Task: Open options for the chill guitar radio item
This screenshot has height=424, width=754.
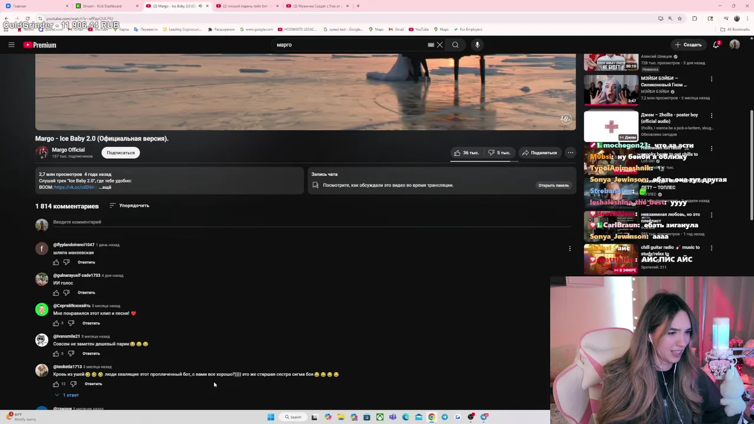Action: pyautogui.click(x=712, y=248)
